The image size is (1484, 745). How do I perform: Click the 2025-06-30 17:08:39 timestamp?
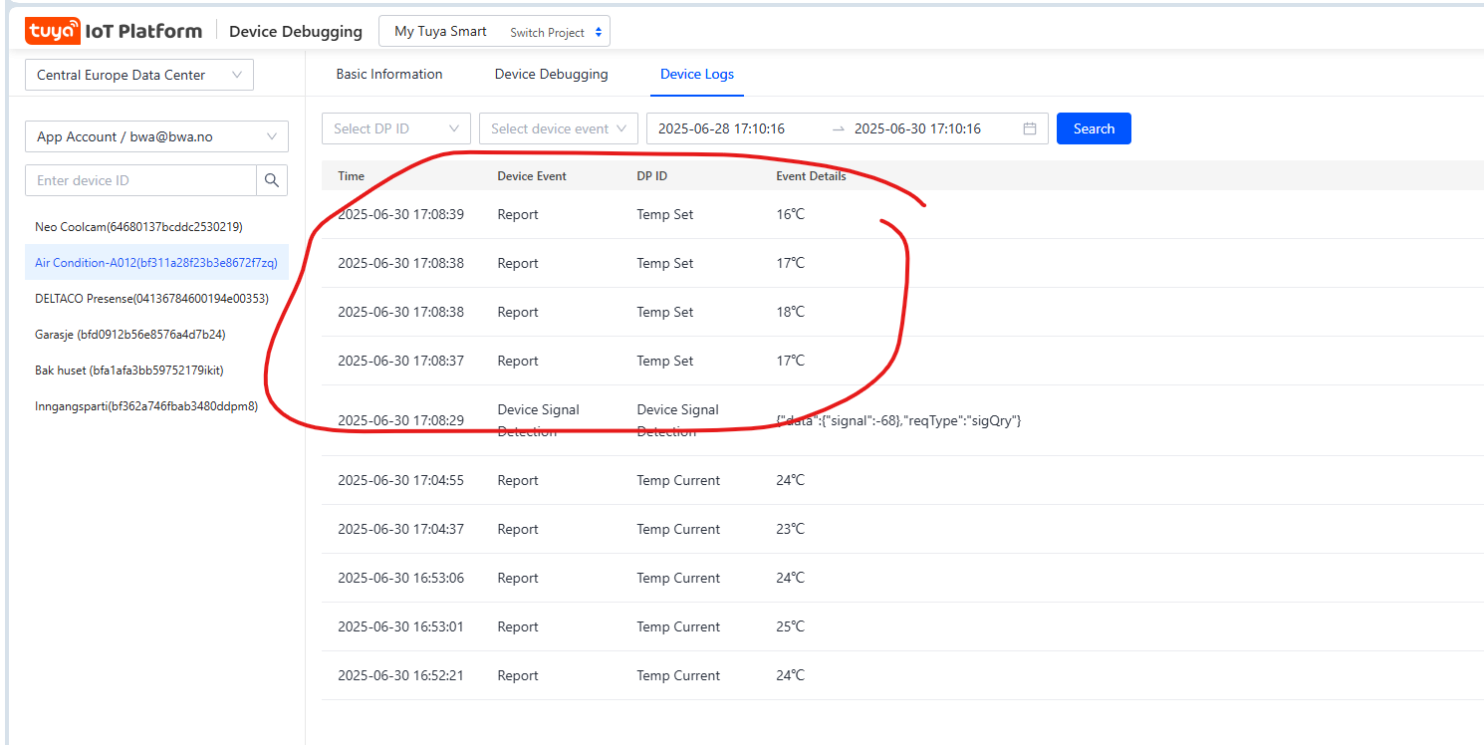tap(400, 214)
